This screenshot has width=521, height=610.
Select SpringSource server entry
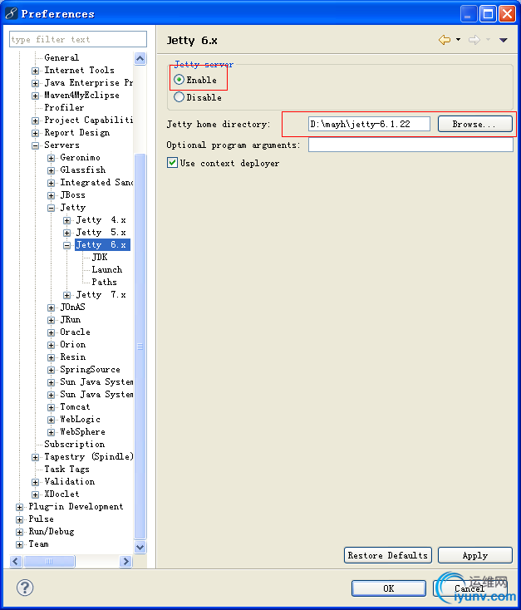click(x=90, y=370)
